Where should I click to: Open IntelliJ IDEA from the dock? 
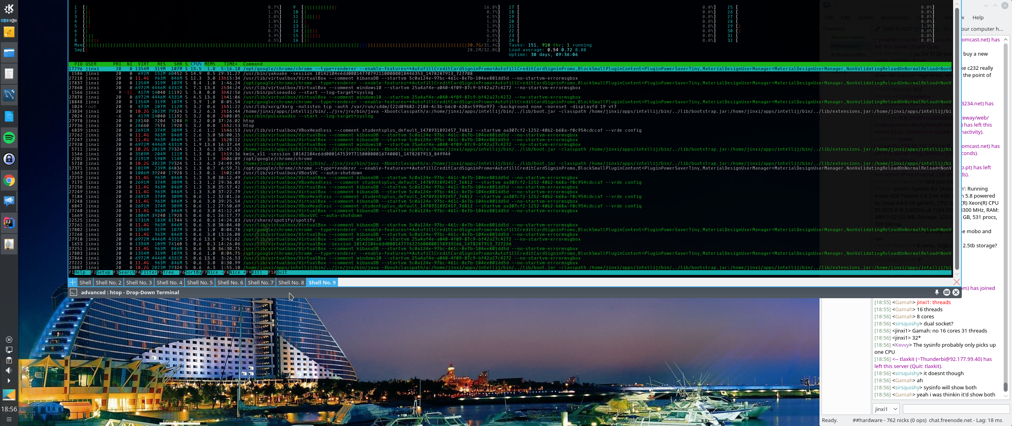[9, 222]
